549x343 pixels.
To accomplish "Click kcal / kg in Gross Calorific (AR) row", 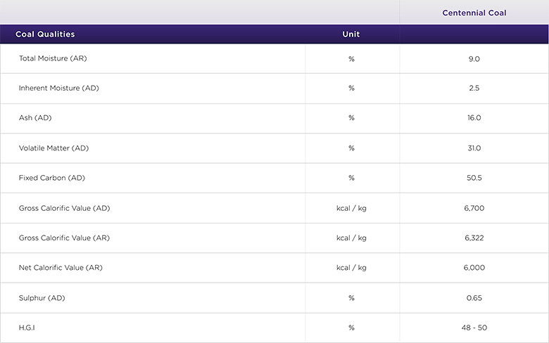I will 351,238.
